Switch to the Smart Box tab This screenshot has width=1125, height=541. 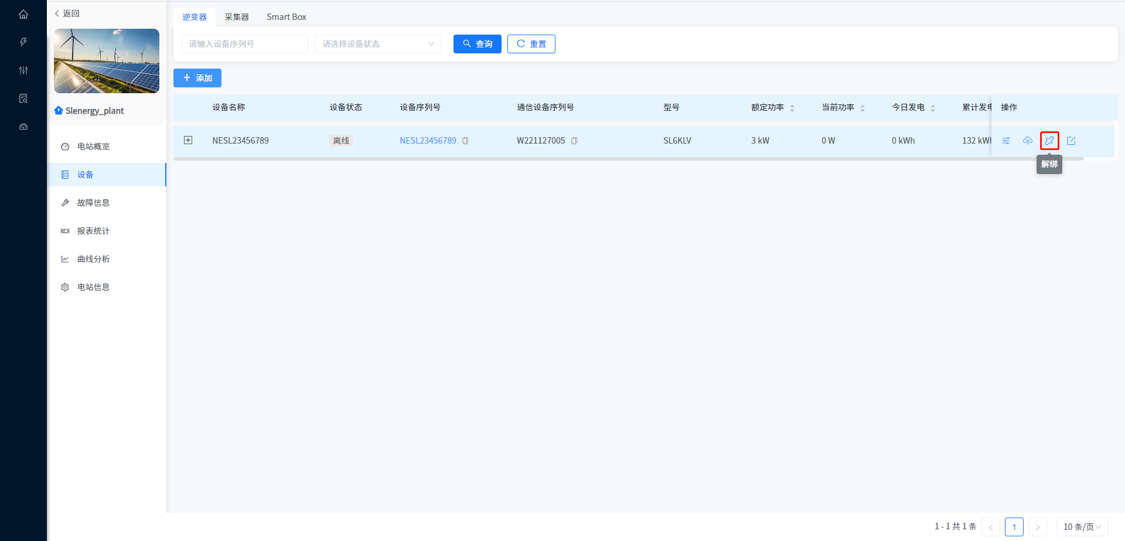(286, 17)
